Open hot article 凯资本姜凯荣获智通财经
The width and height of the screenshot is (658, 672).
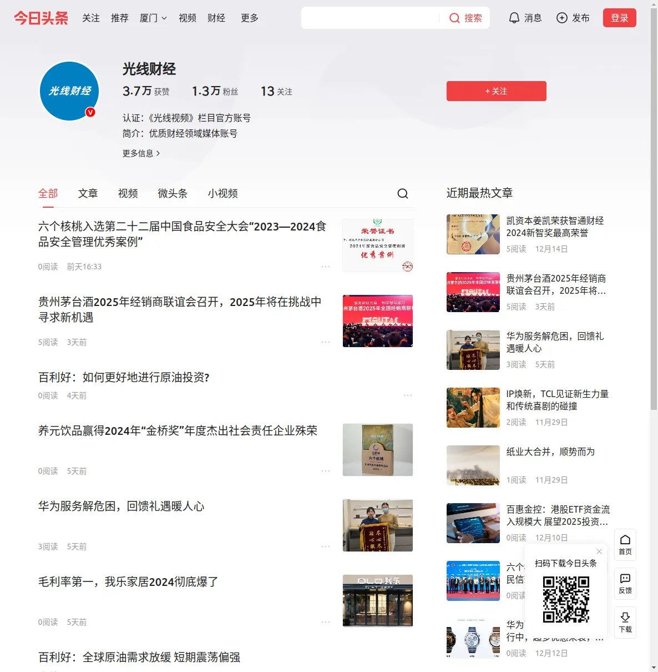(x=555, y=227)
